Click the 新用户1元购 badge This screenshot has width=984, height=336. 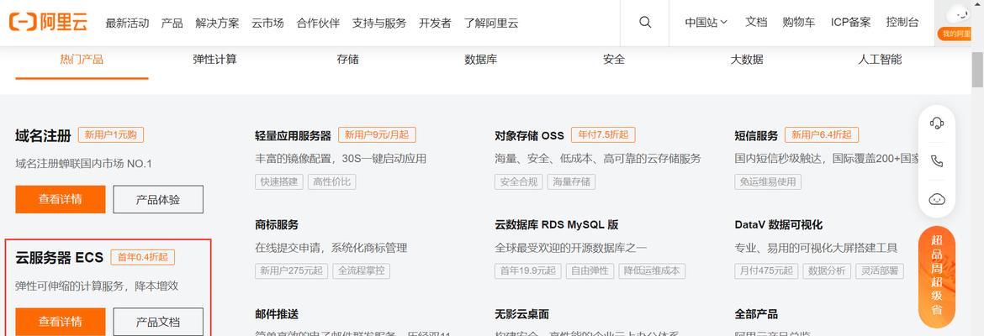pyautogui.click(x=111, y=134)
